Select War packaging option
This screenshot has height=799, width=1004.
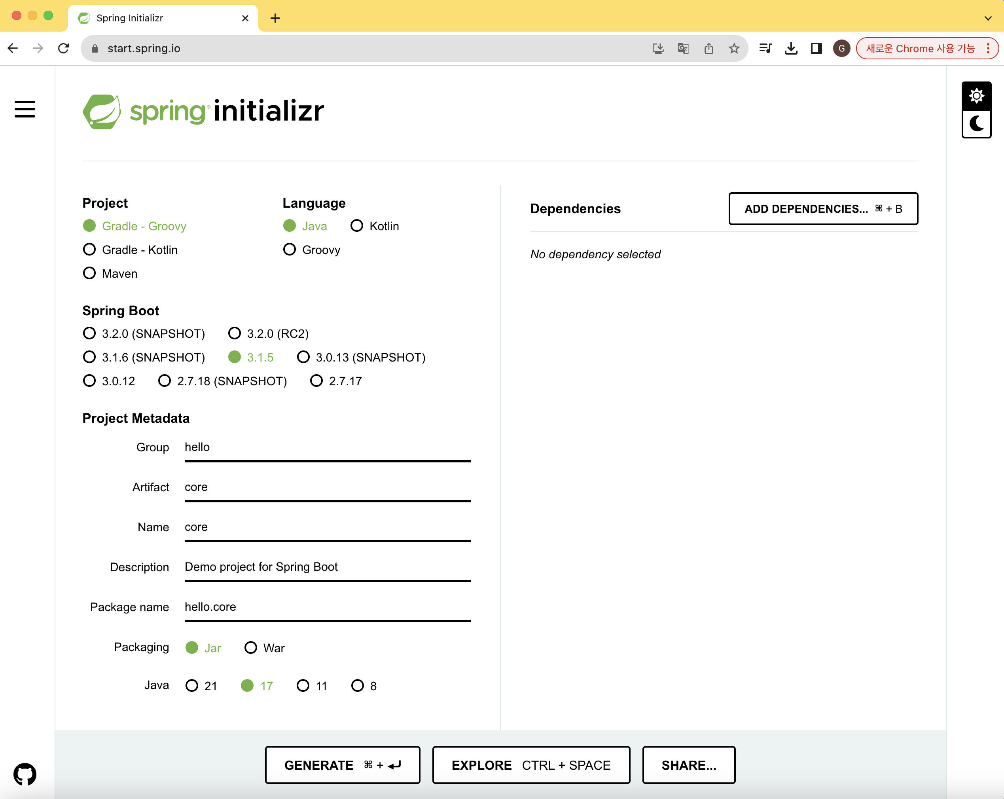pyautogui.click(x=264, y=648)
